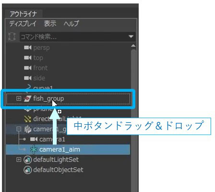Open the 表示 menu
Image resolution: width=215 pixels, height=192 pixels.
coord(50,24)
